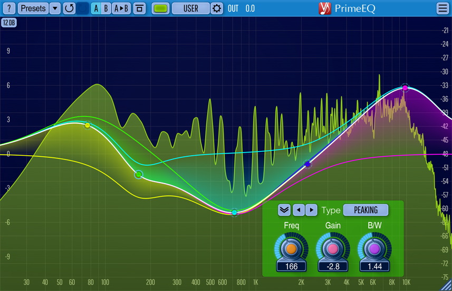Open the hamburger menu at top right
The width and height of the screenshot is (452, 291).
[x=442, y=8]
